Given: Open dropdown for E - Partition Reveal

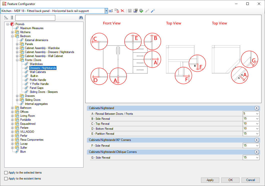Looking at the screenshot, I should point(257,134).
